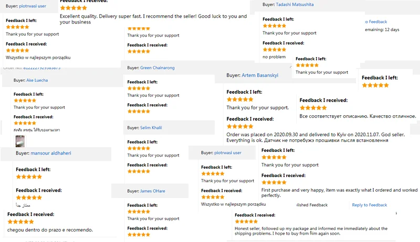Open Artem Basanskyi's buyer profile link
This screenshot has height=242, width=420.
coord(260,75)
